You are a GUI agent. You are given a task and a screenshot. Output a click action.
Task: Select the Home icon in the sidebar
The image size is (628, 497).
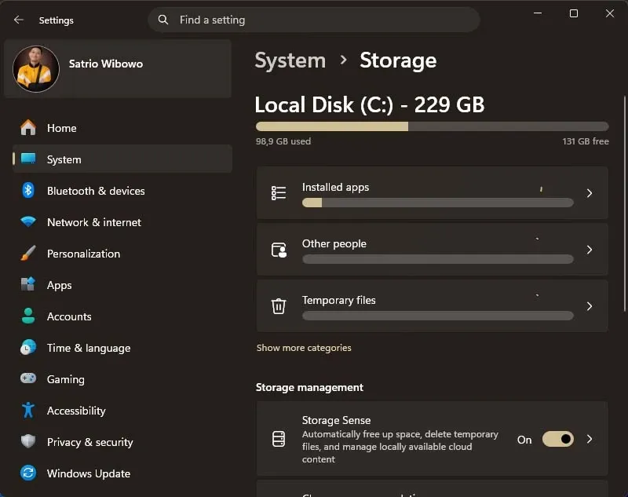tap(28, 128)
